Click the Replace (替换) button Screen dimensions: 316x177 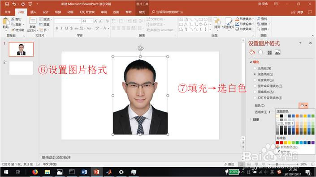point(263,24)
